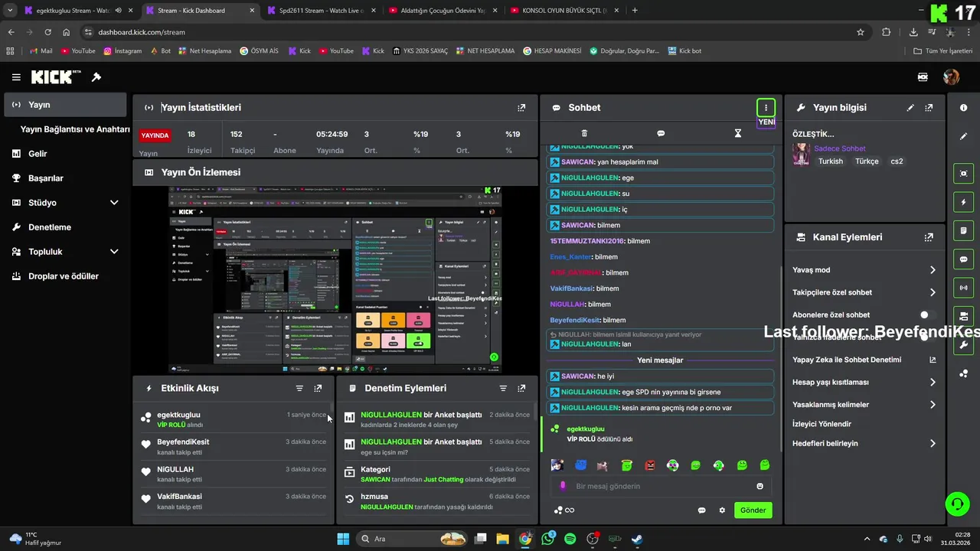Image resolution: width=980 pixels, height=551 pixels.
Task: Click the Turkish tag in Yayın bilgisi
Action: [831, 161]
